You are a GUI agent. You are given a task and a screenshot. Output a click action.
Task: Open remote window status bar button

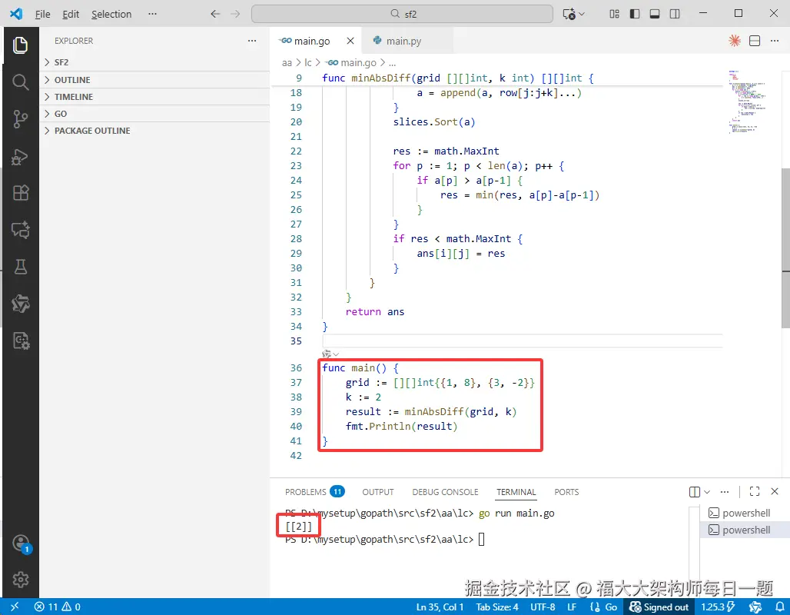click(14, 607)
